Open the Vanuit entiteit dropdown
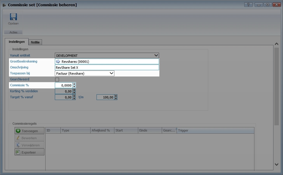Viewport: 283px width, 175px height. pyautogui.click(x=156, y=55)
